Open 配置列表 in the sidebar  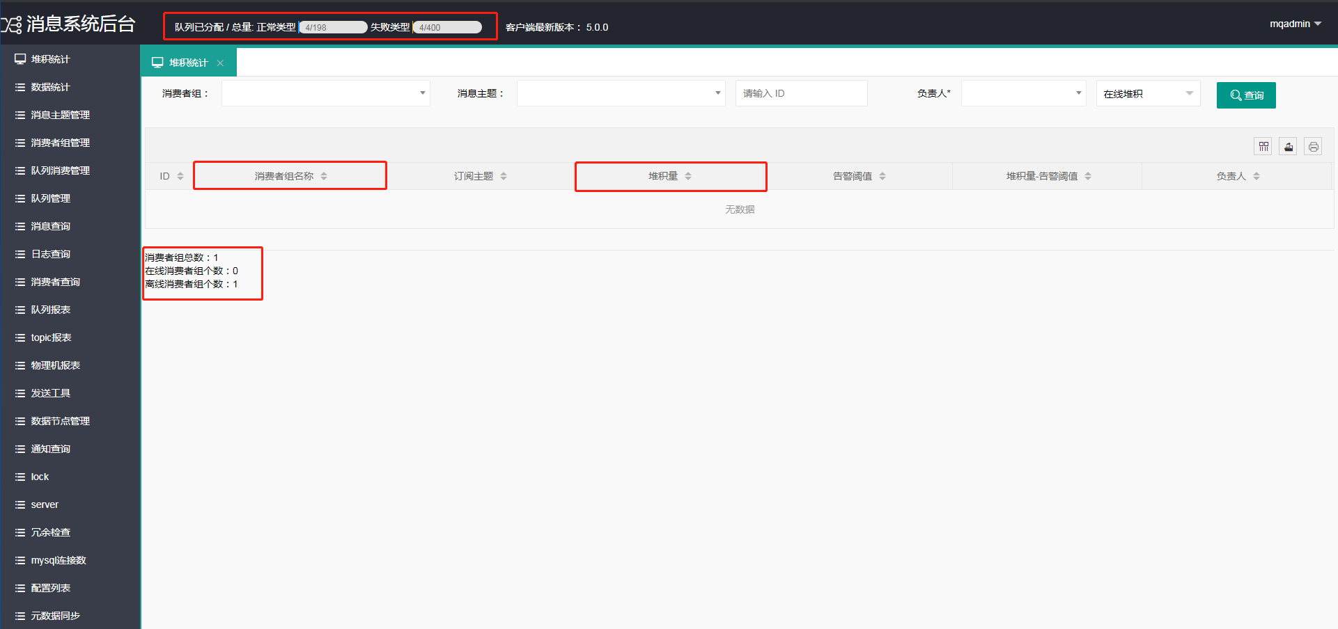[x=70, y=588]
